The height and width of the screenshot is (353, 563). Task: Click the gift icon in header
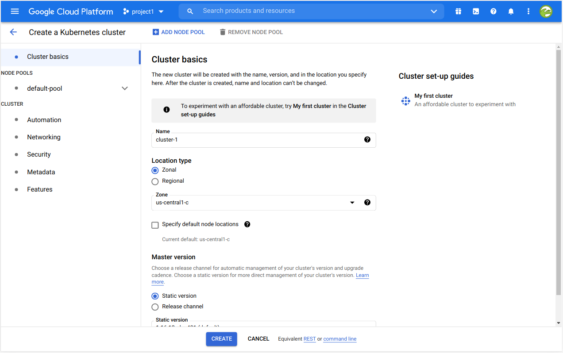(x=458, y=12)
